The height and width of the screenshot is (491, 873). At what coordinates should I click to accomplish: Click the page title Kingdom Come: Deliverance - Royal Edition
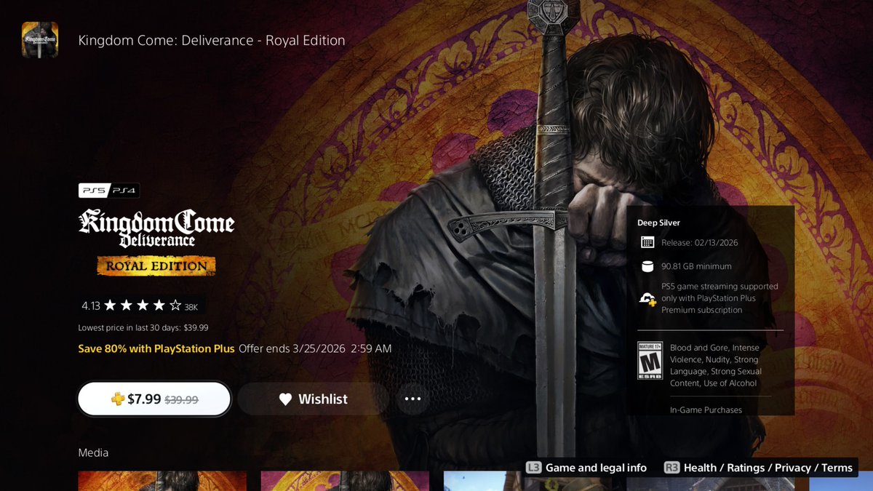tap(212, 40)
